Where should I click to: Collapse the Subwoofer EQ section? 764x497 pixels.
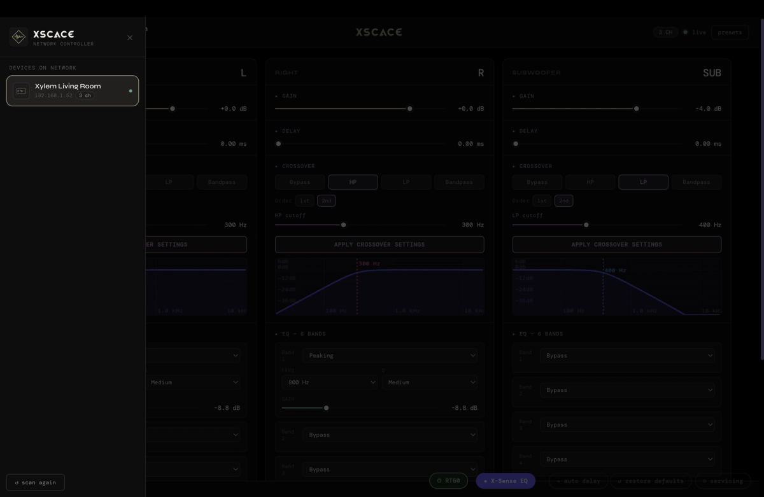pyautogui.click(x=538, y=334)
